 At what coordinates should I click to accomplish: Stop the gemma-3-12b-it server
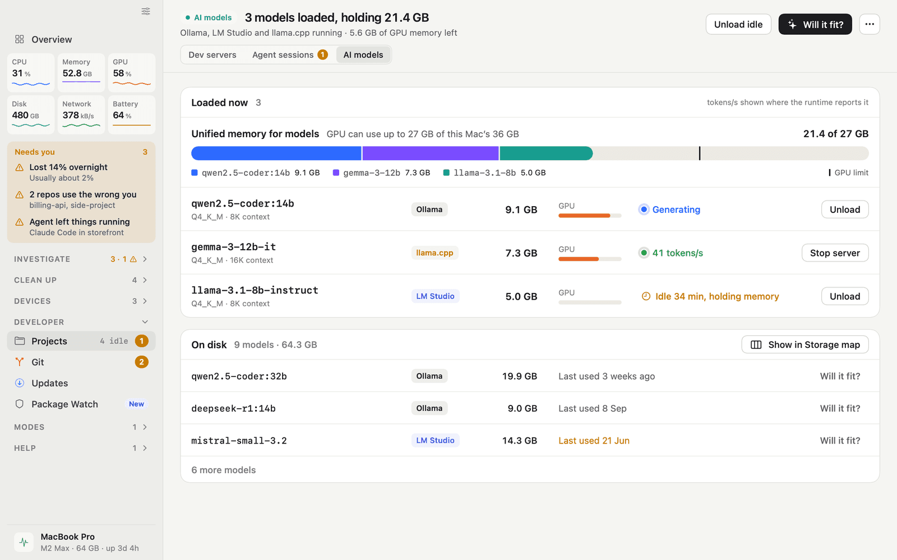point(835,253)
